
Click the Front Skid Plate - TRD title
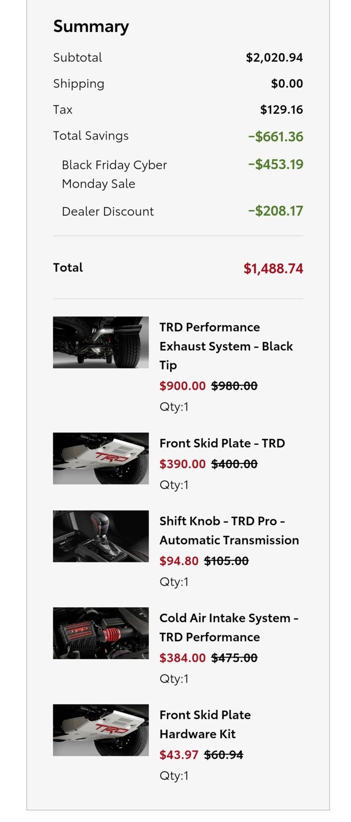pyautogui.click(x=222, y=443)
